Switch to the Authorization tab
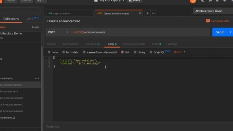 pos(71,44)
